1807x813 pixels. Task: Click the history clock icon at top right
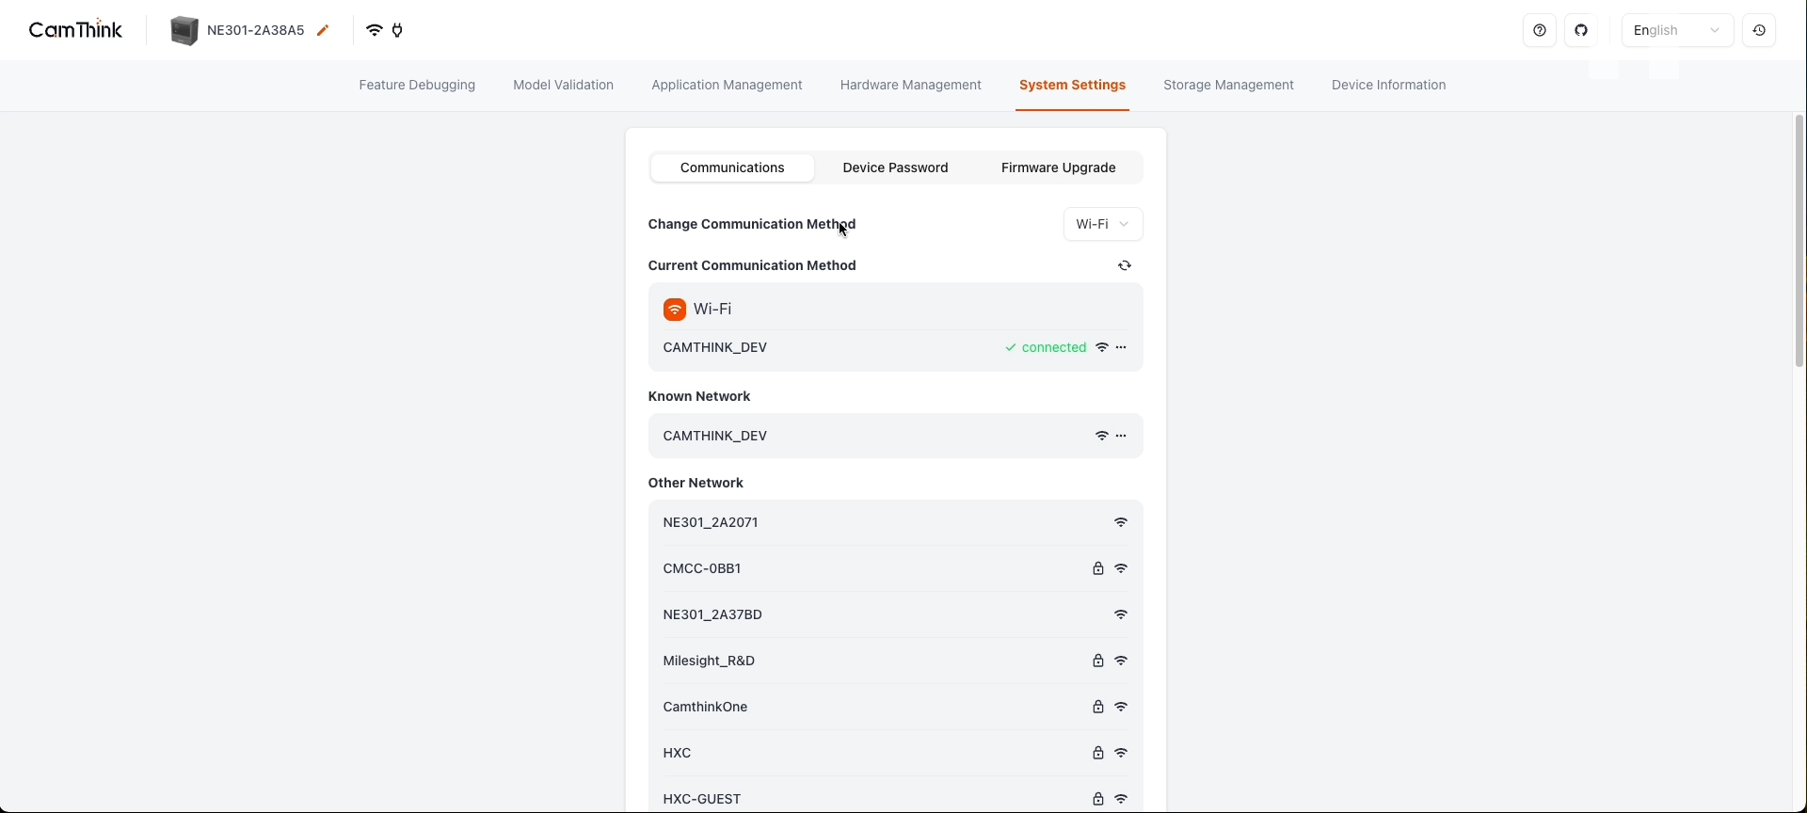coord(1758,30)
